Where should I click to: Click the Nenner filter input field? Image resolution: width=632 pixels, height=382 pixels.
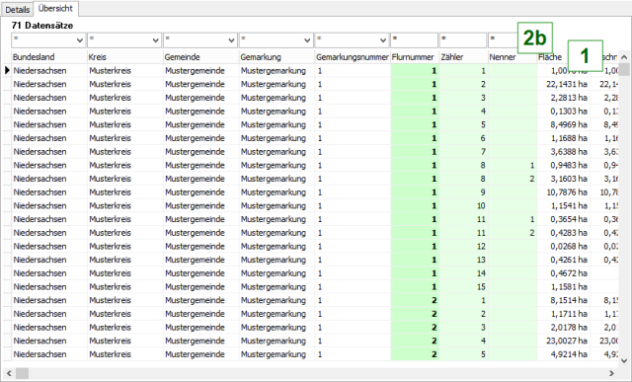503,40
